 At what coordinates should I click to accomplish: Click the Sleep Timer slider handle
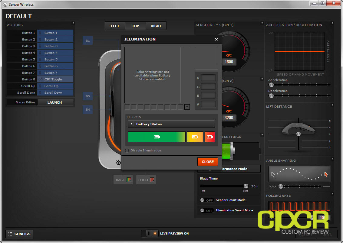[246, 186]
